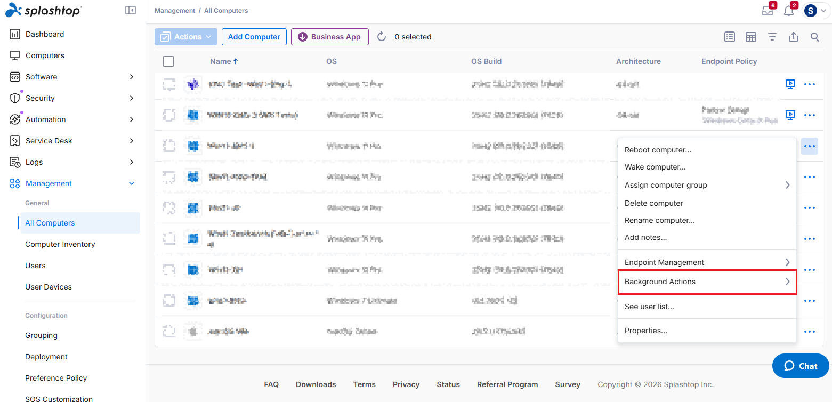Check the Windows 7 Ultimate row checkbox
This screenshot has width=832, height=402.
click(169, 301)
